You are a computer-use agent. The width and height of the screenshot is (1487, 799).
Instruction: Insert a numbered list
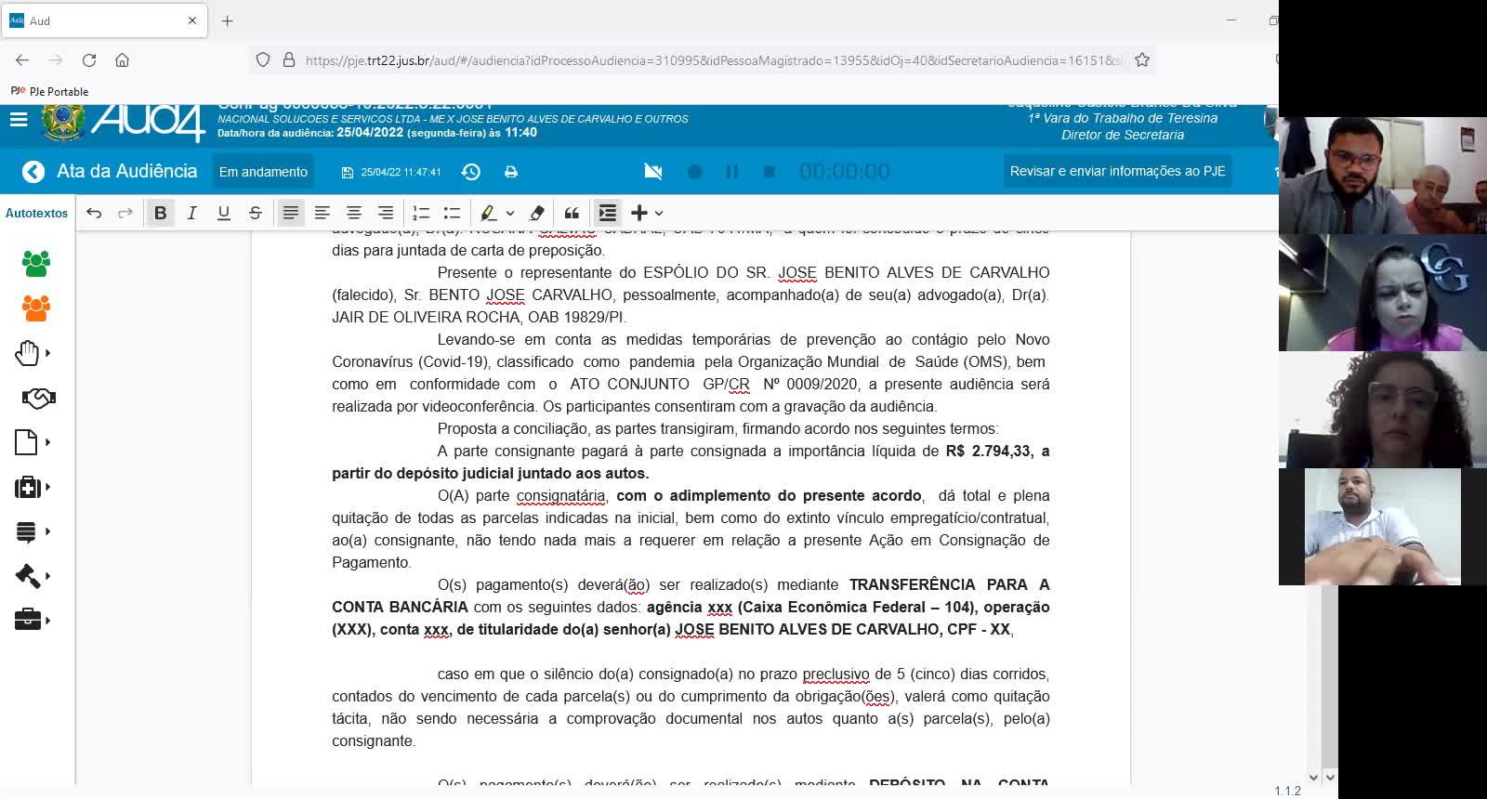(x=421, y=213)
